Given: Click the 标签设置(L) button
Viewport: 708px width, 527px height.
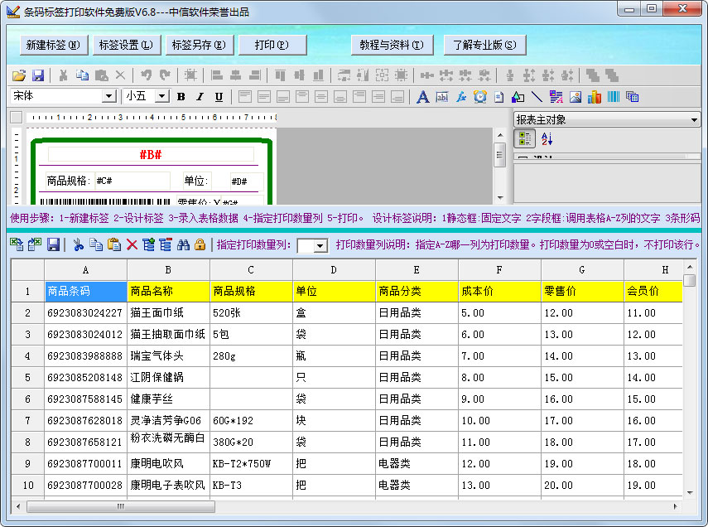Looking at the screenshot, I should pos(127,45).
